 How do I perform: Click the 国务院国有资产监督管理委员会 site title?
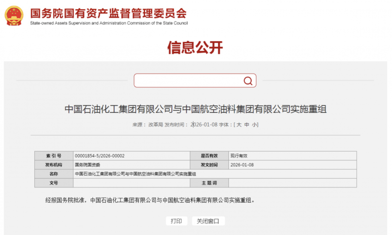pos(108,13)
